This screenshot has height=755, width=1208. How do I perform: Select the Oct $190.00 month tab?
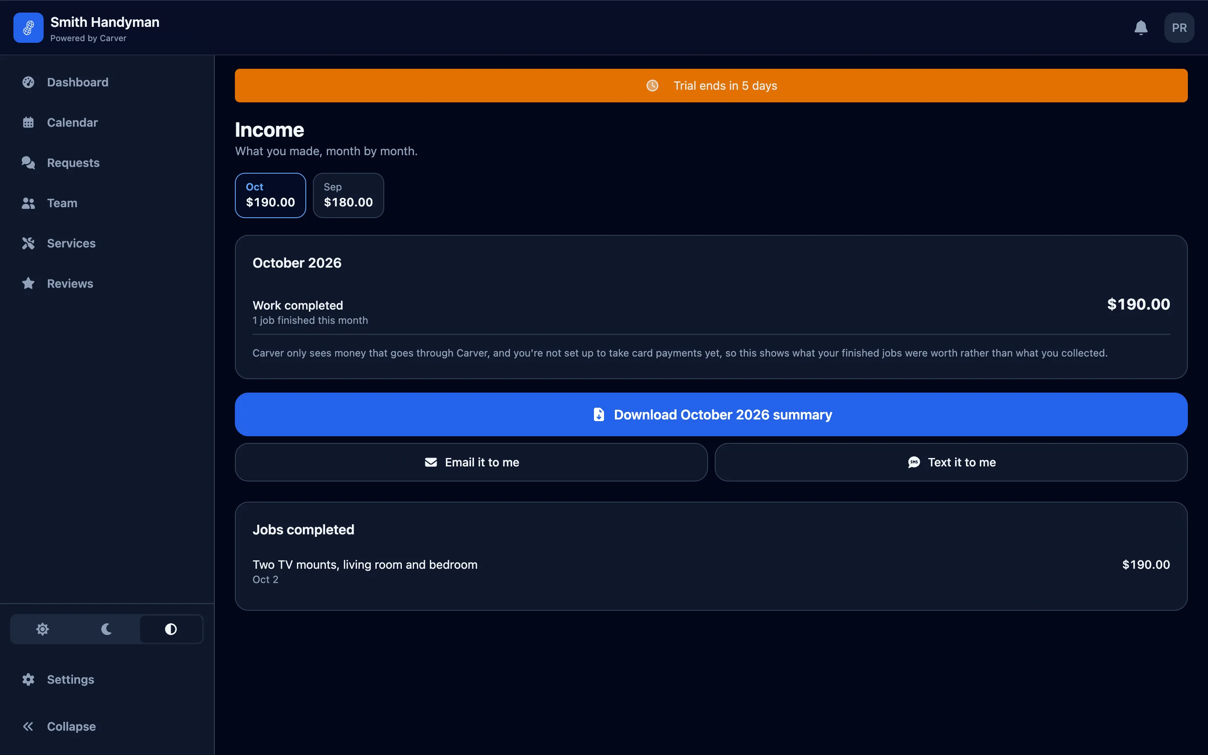[x=271, y=195]
